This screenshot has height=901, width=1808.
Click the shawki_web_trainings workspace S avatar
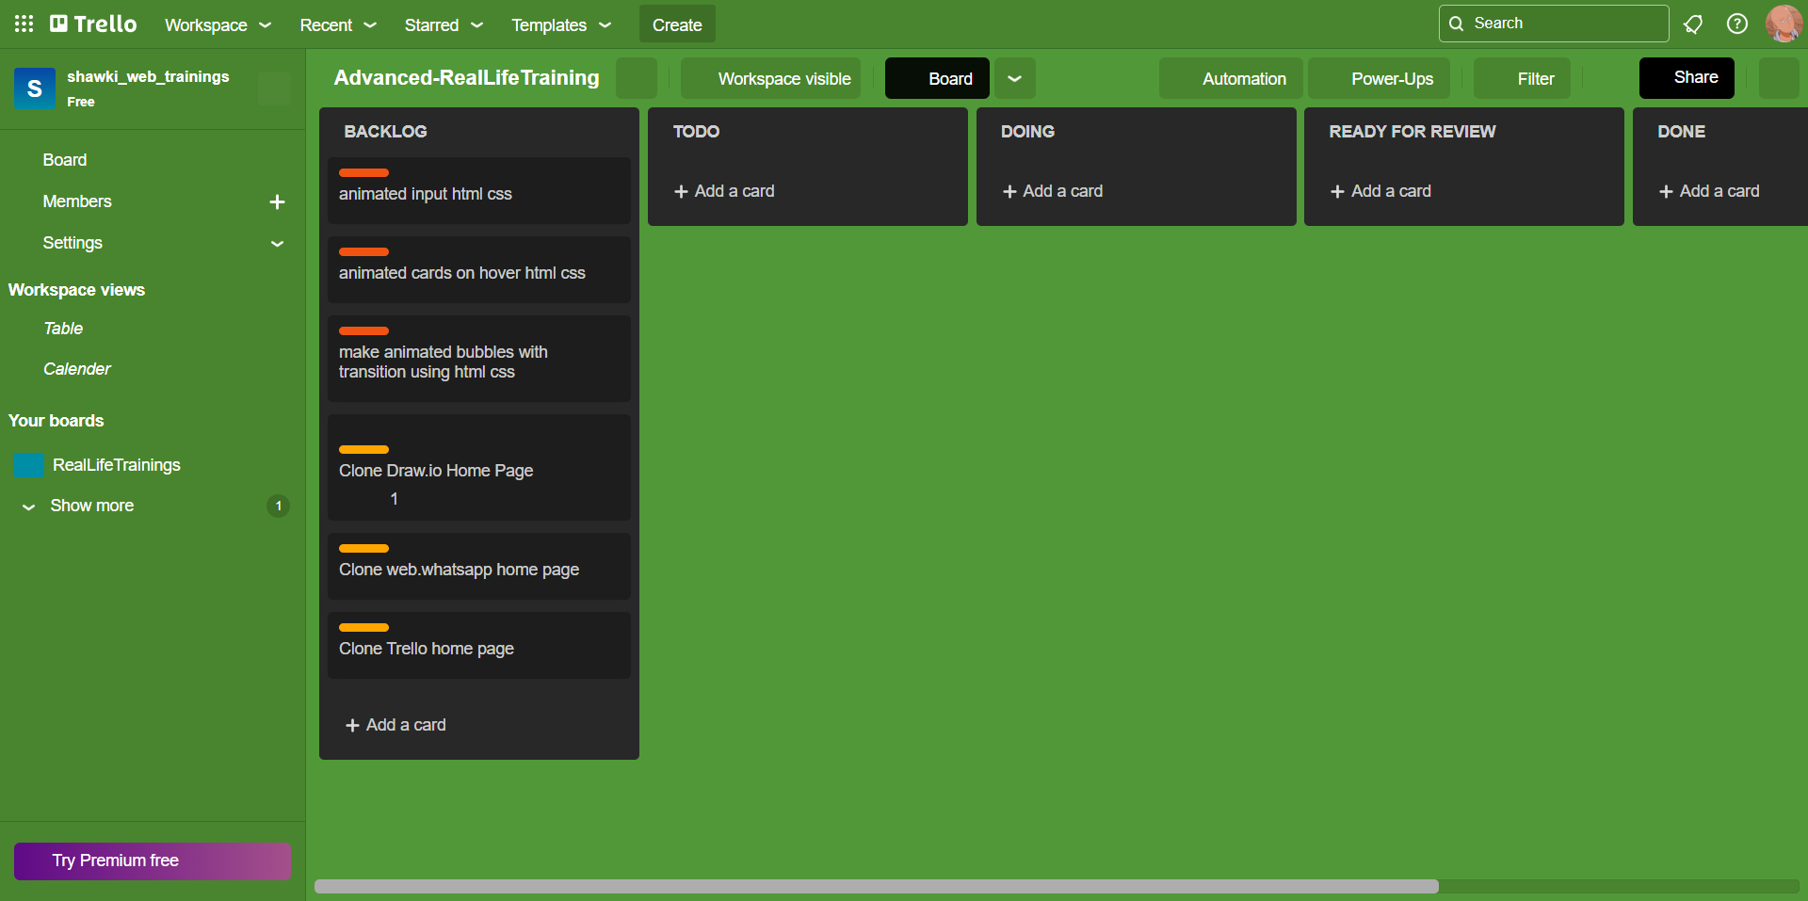(x=35, y=88)
